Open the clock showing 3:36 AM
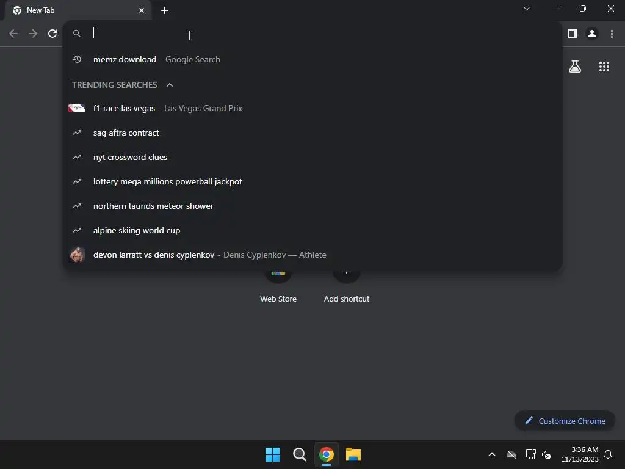 click(580, 454)
